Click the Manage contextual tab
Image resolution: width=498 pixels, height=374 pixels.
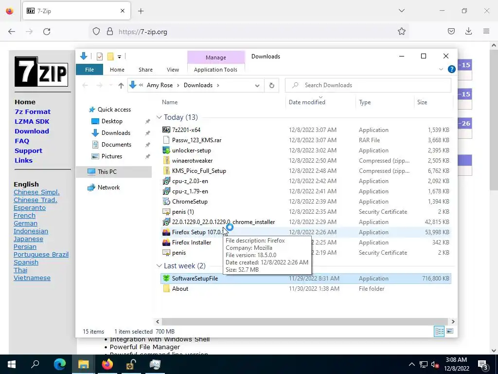tap(216, 57)
